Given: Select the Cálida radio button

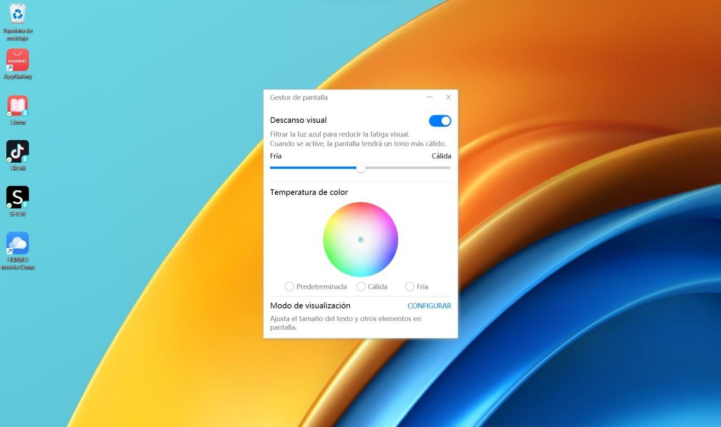Looking at the screenshot, I should (361, 287).
